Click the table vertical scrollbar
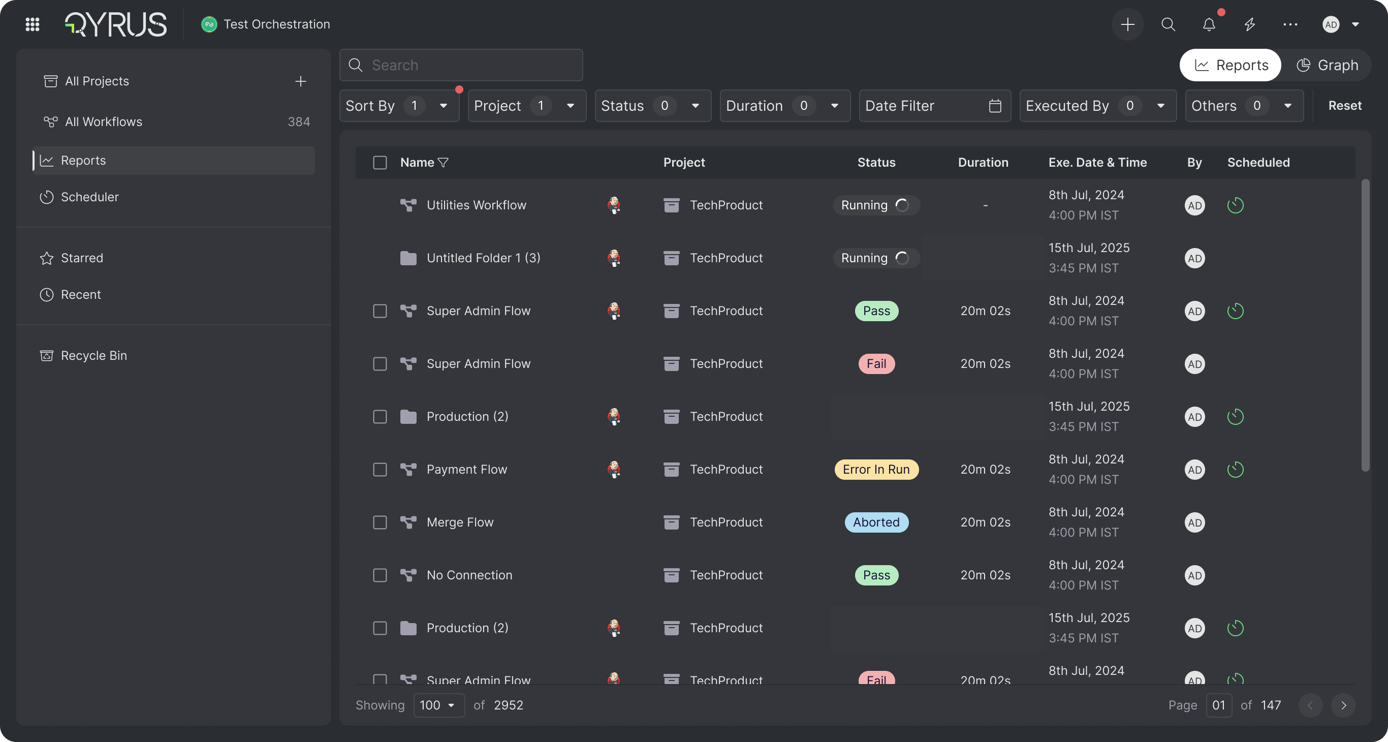The height and width of the screenshot is (742, 1388). click(1365, 325)
